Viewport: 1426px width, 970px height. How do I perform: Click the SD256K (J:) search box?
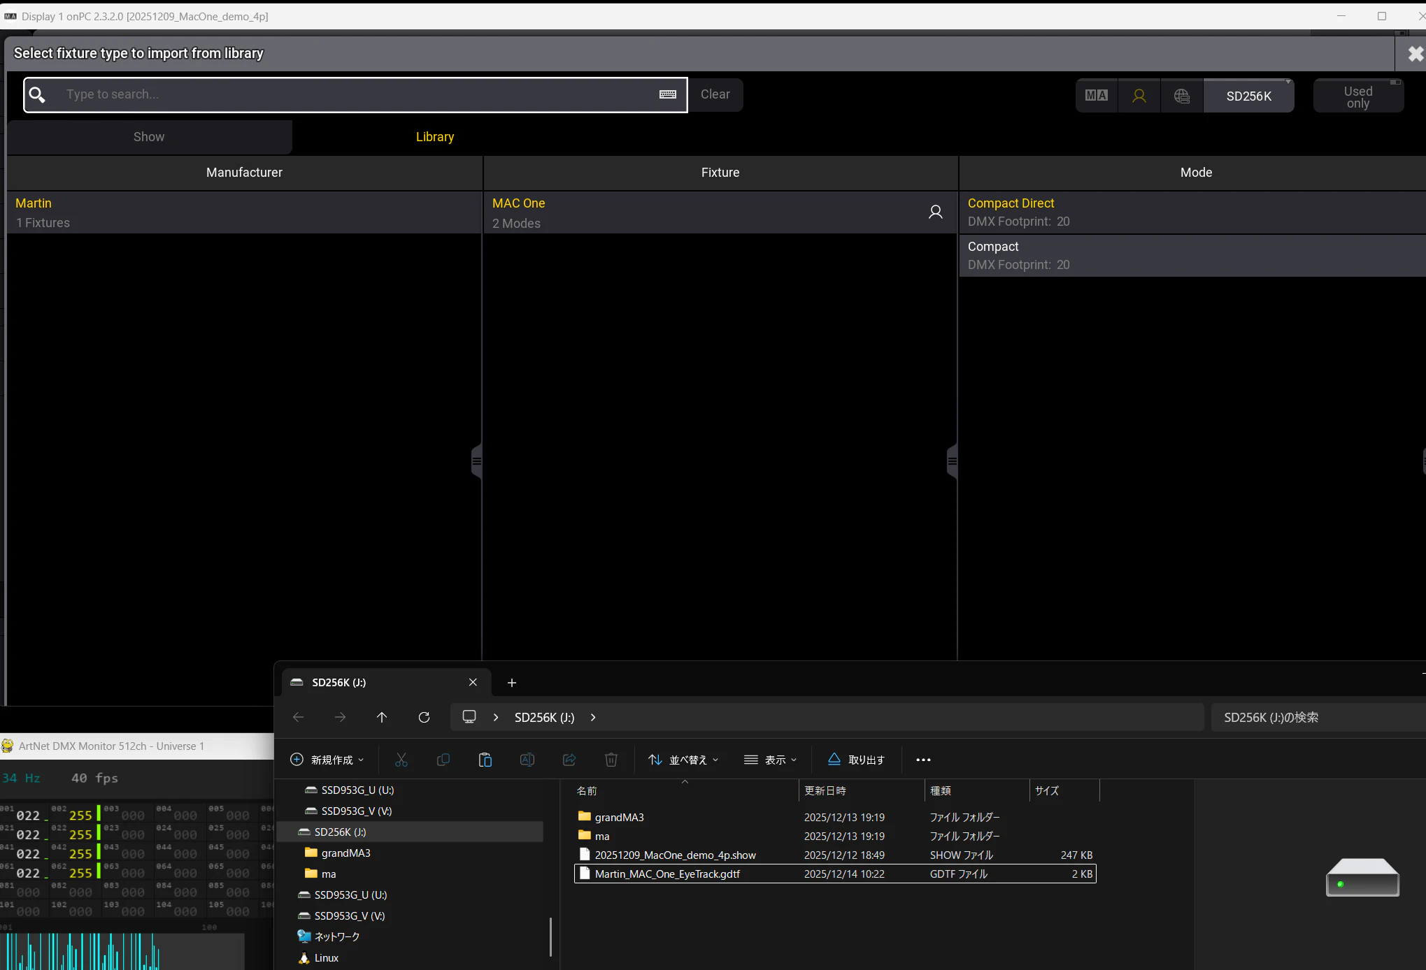(x=1318, y=717)
